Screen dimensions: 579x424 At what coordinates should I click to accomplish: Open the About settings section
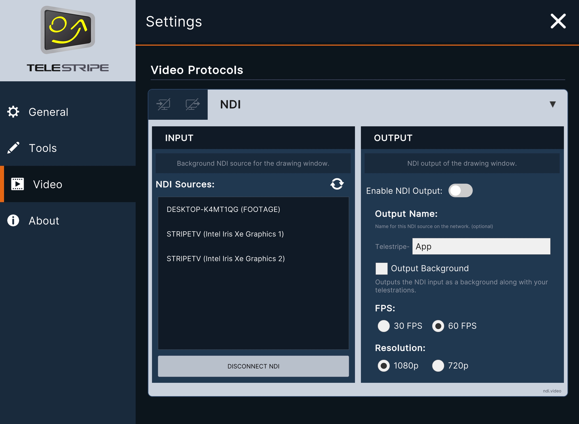click(44, 220)
